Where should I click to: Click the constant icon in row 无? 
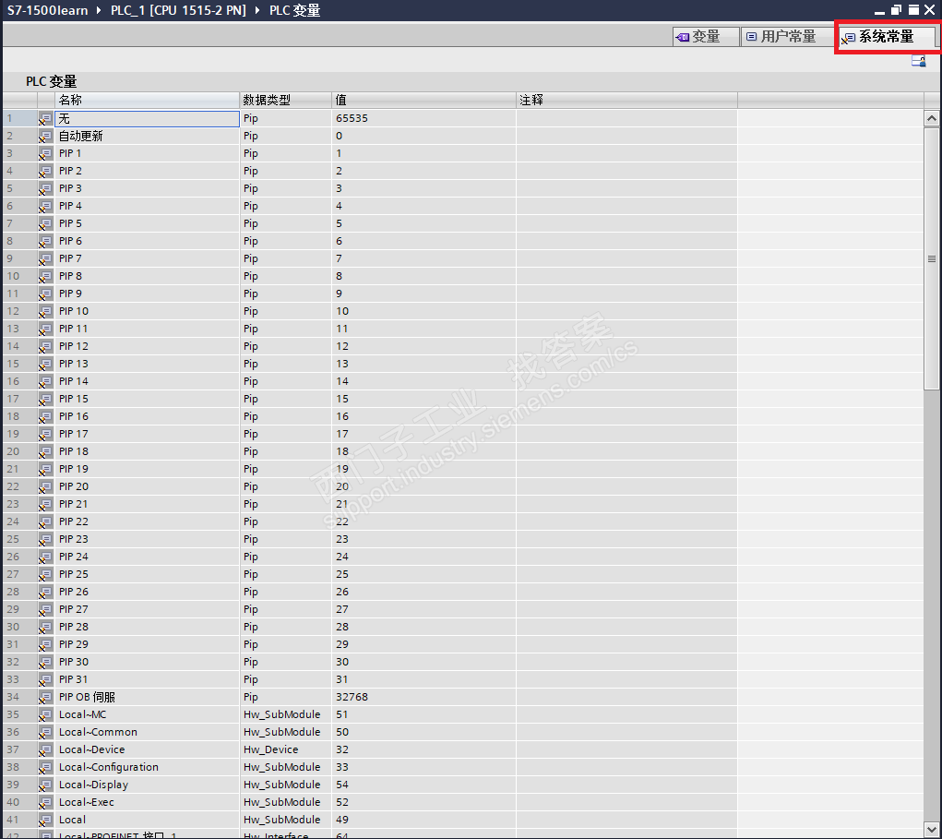(45, 119)
